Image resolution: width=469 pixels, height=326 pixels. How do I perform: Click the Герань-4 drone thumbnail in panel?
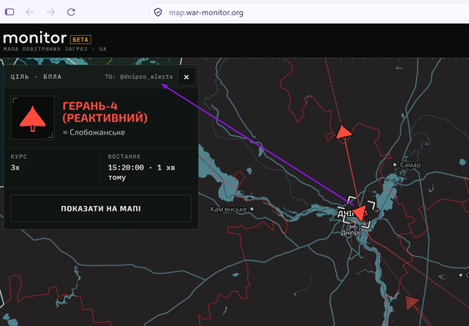(33, 117)
